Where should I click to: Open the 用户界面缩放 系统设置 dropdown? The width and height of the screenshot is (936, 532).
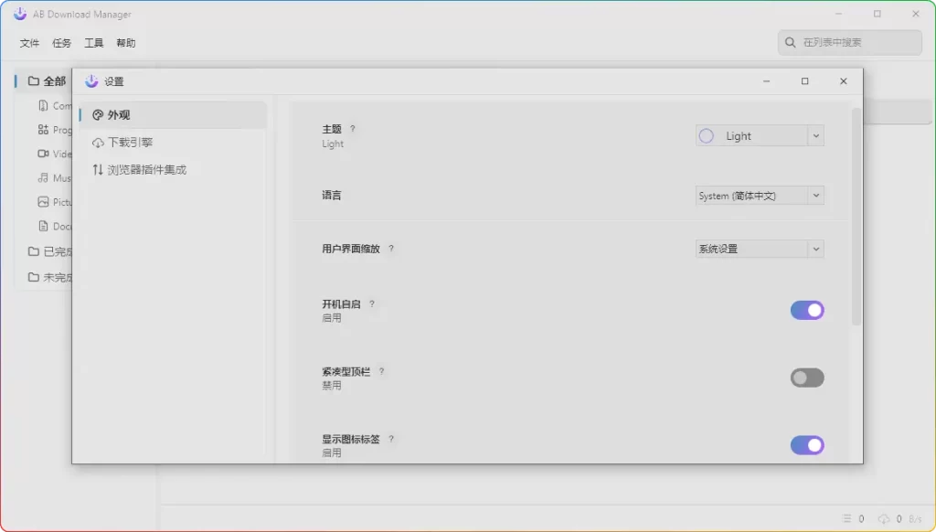pos(760,249)
